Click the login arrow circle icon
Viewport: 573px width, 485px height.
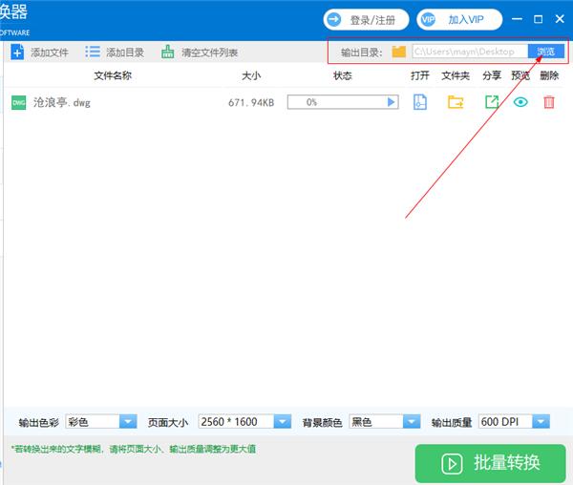point(333,19)
